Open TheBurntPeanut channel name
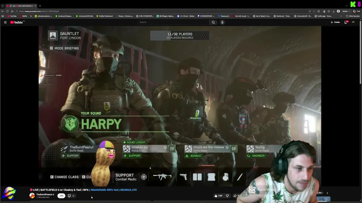Image resolution: width=362 pixels, height=203 pixels. click(x=44, y=195)
